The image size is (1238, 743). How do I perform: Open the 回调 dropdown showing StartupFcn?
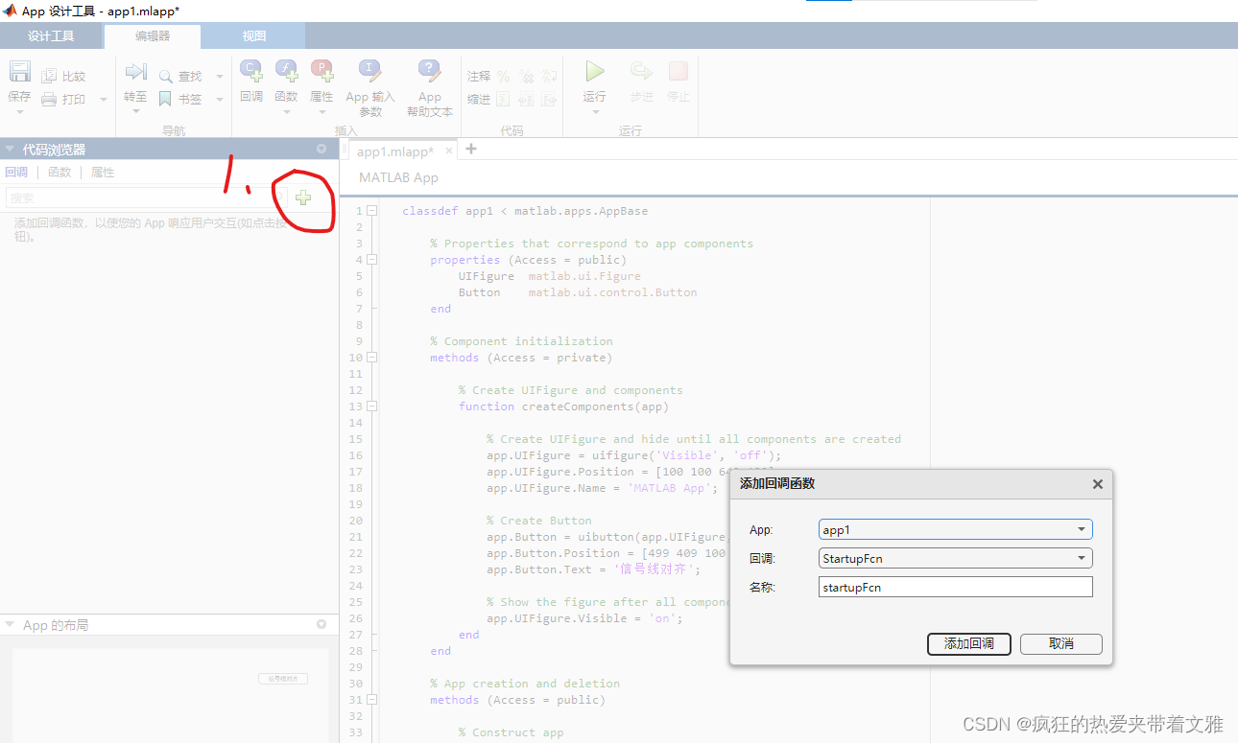pos(956,558)
